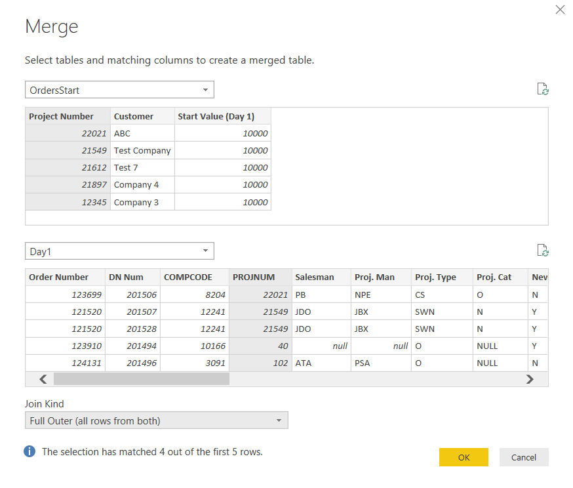Click DN Num 201528 cell

coord(132,329)
